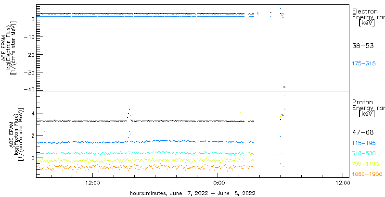
Task: Click the 795-1193 proton energy legend label
Action: tap(365, 164)
